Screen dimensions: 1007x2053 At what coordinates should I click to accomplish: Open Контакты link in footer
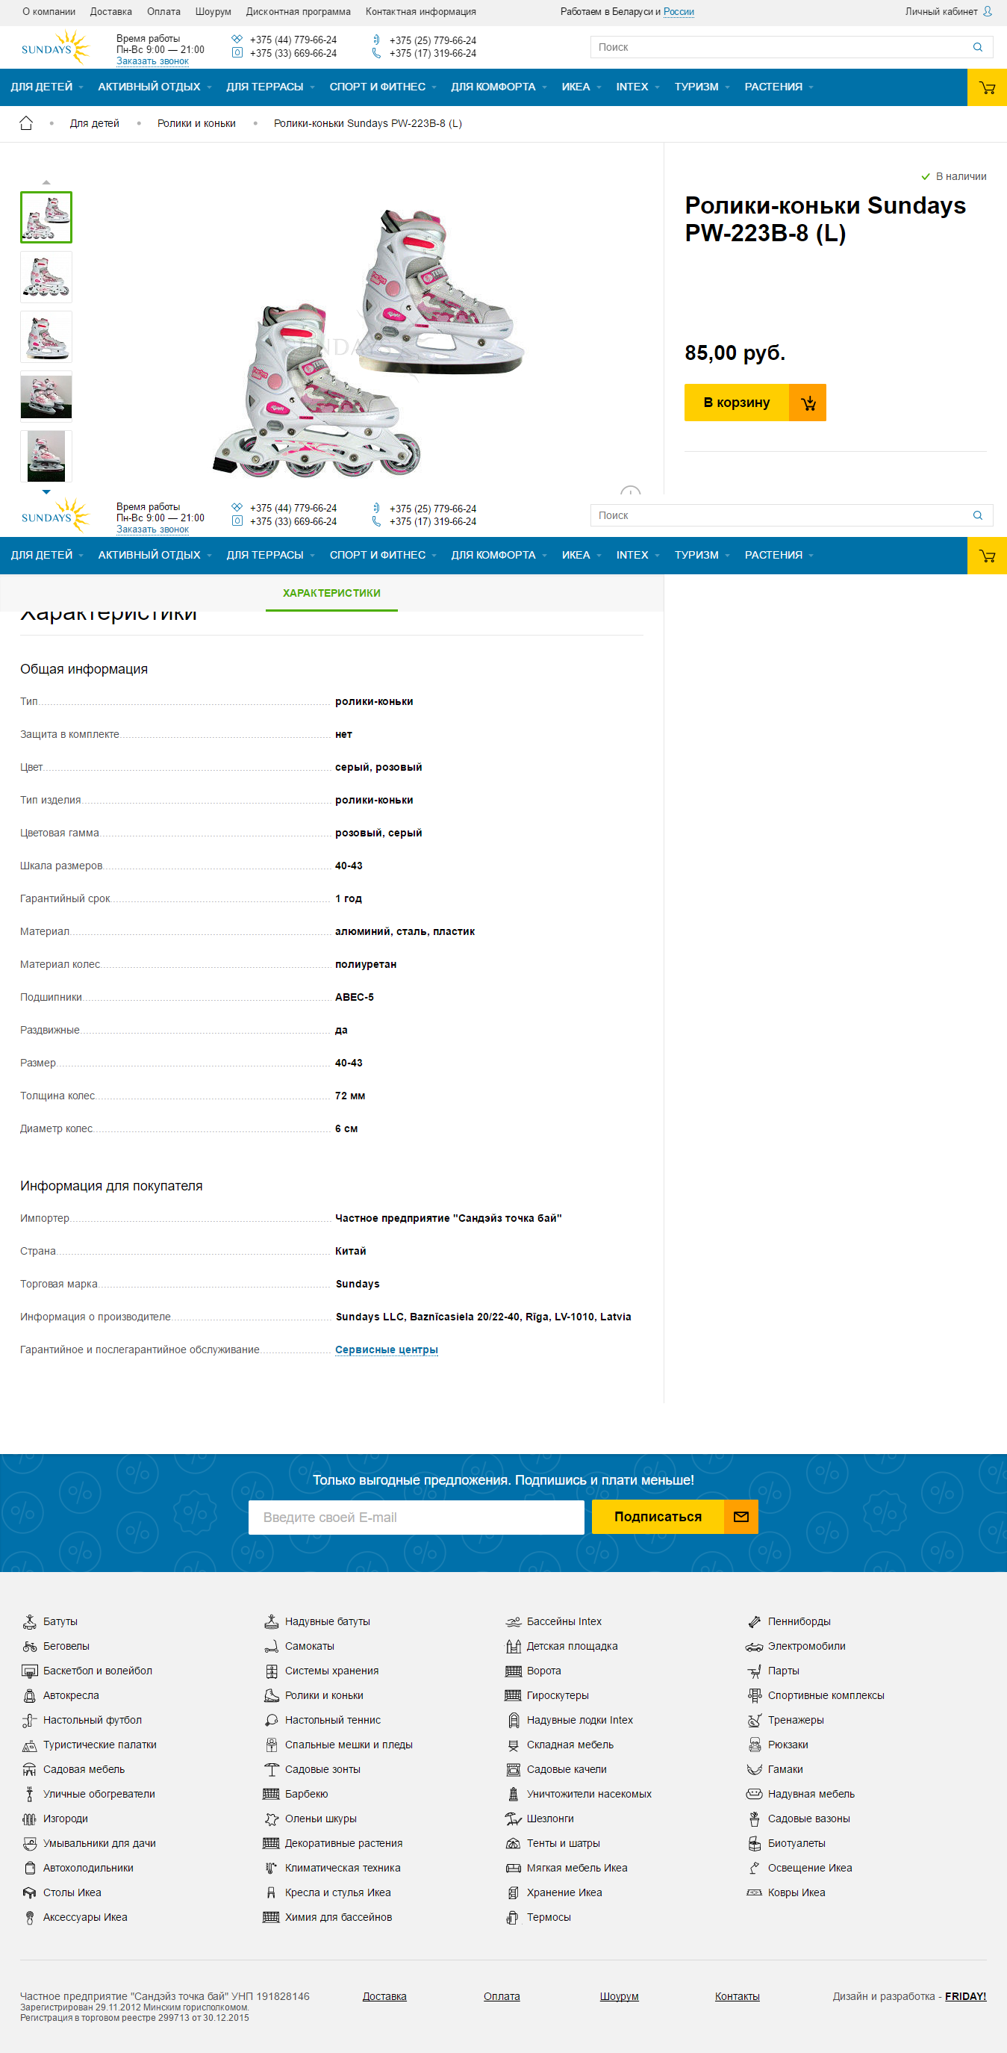[737, 1996]
